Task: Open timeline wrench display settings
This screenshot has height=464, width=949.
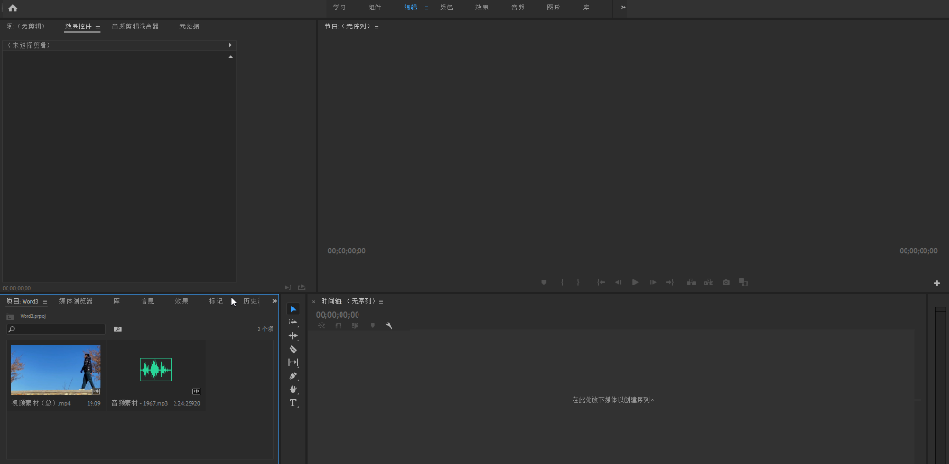Action: pos(389,325)
